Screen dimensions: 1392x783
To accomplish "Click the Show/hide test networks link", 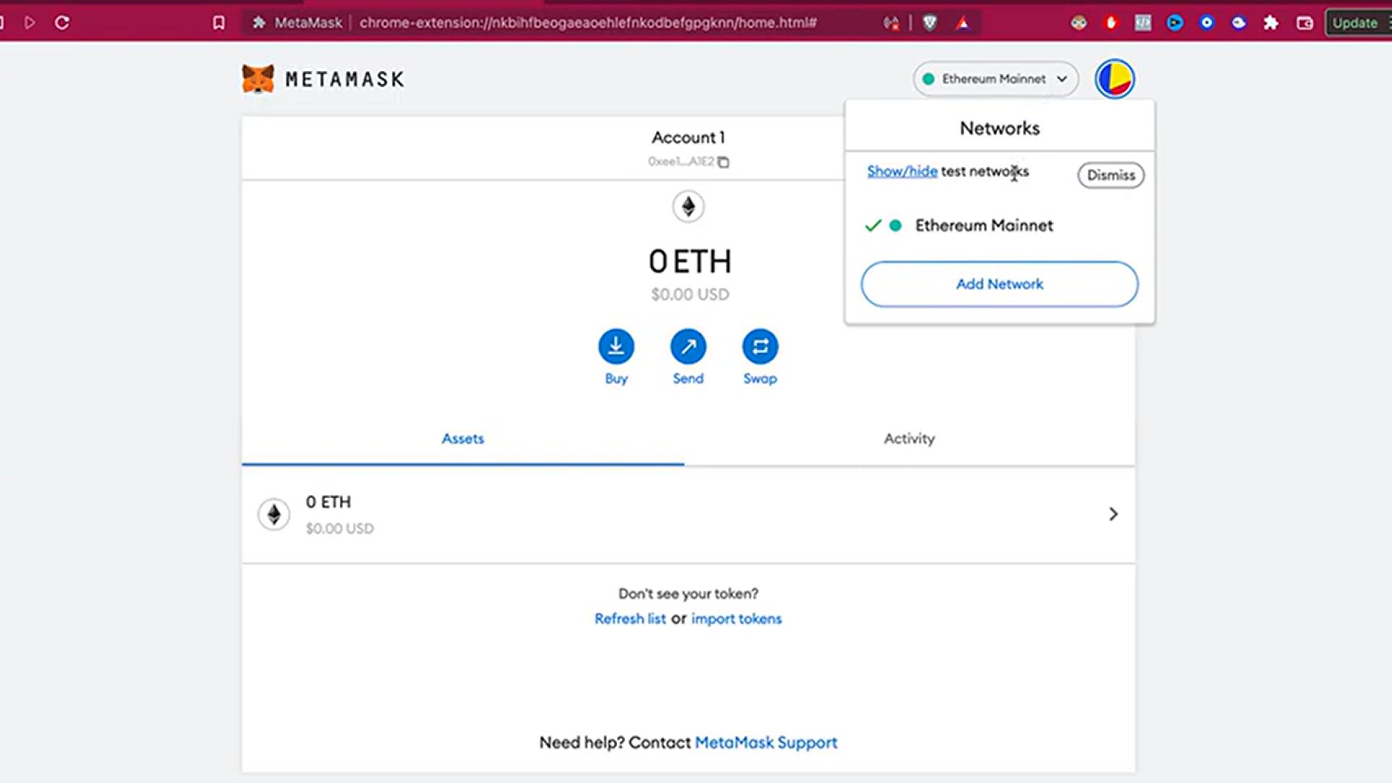I will 902,172.
